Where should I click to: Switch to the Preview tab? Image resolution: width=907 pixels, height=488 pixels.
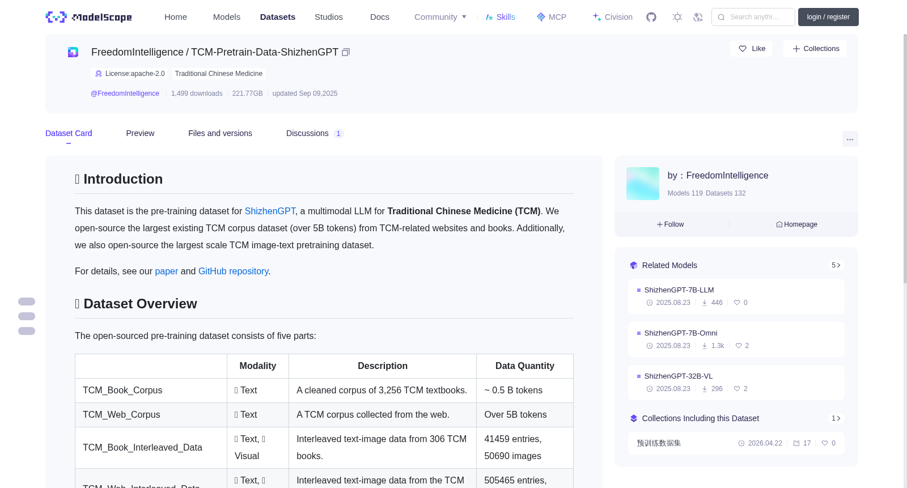140,133
